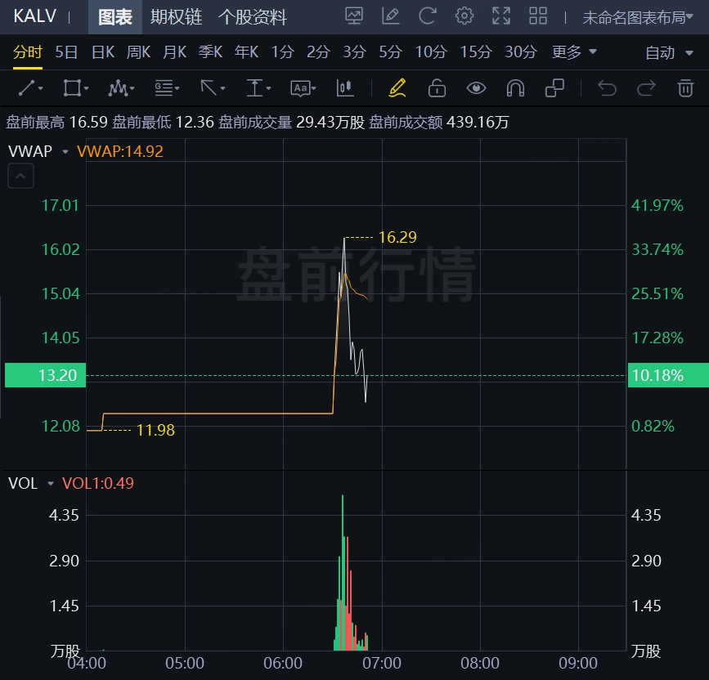Collapse the VWAP panel with the chevron button
Viewport: 709px width, 680px height.
20,175
